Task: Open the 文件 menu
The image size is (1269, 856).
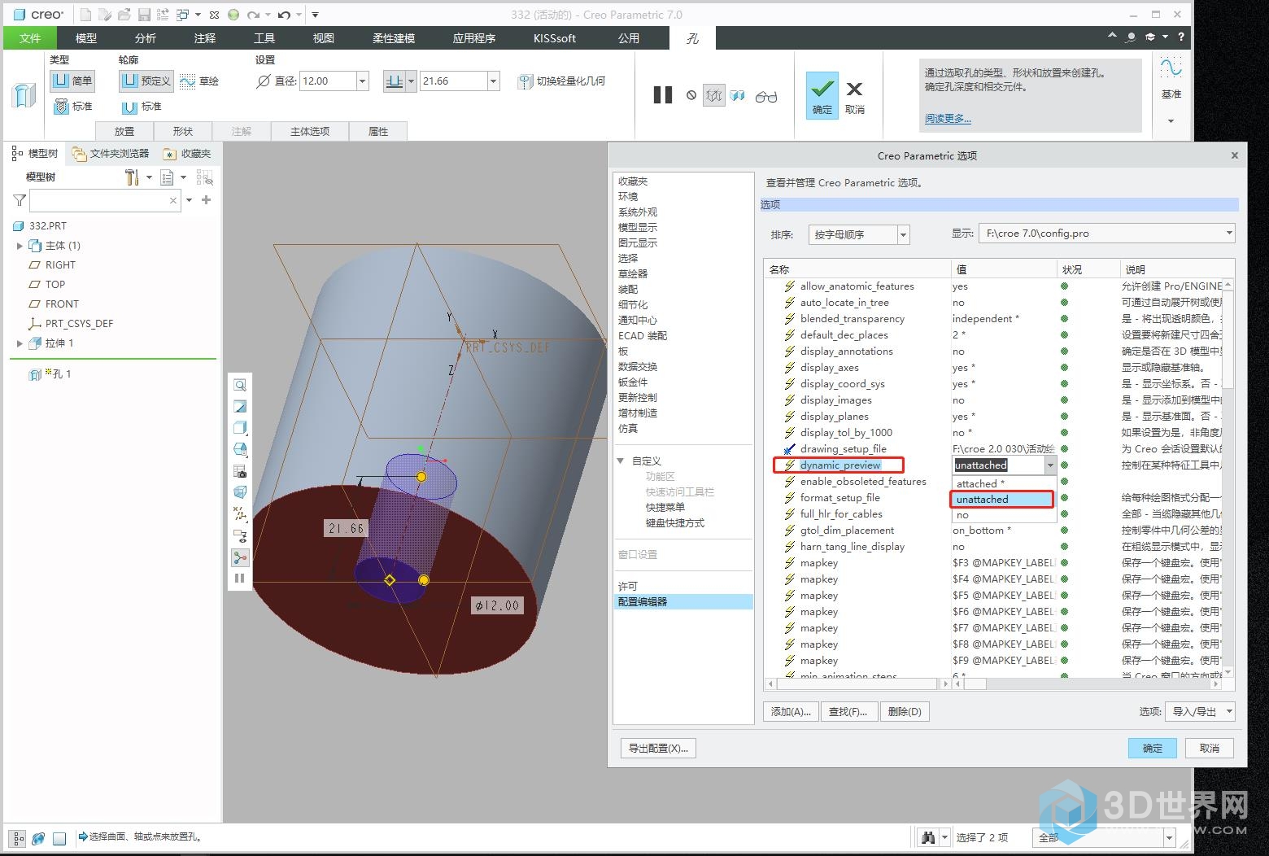Action: tap(30, 38)
